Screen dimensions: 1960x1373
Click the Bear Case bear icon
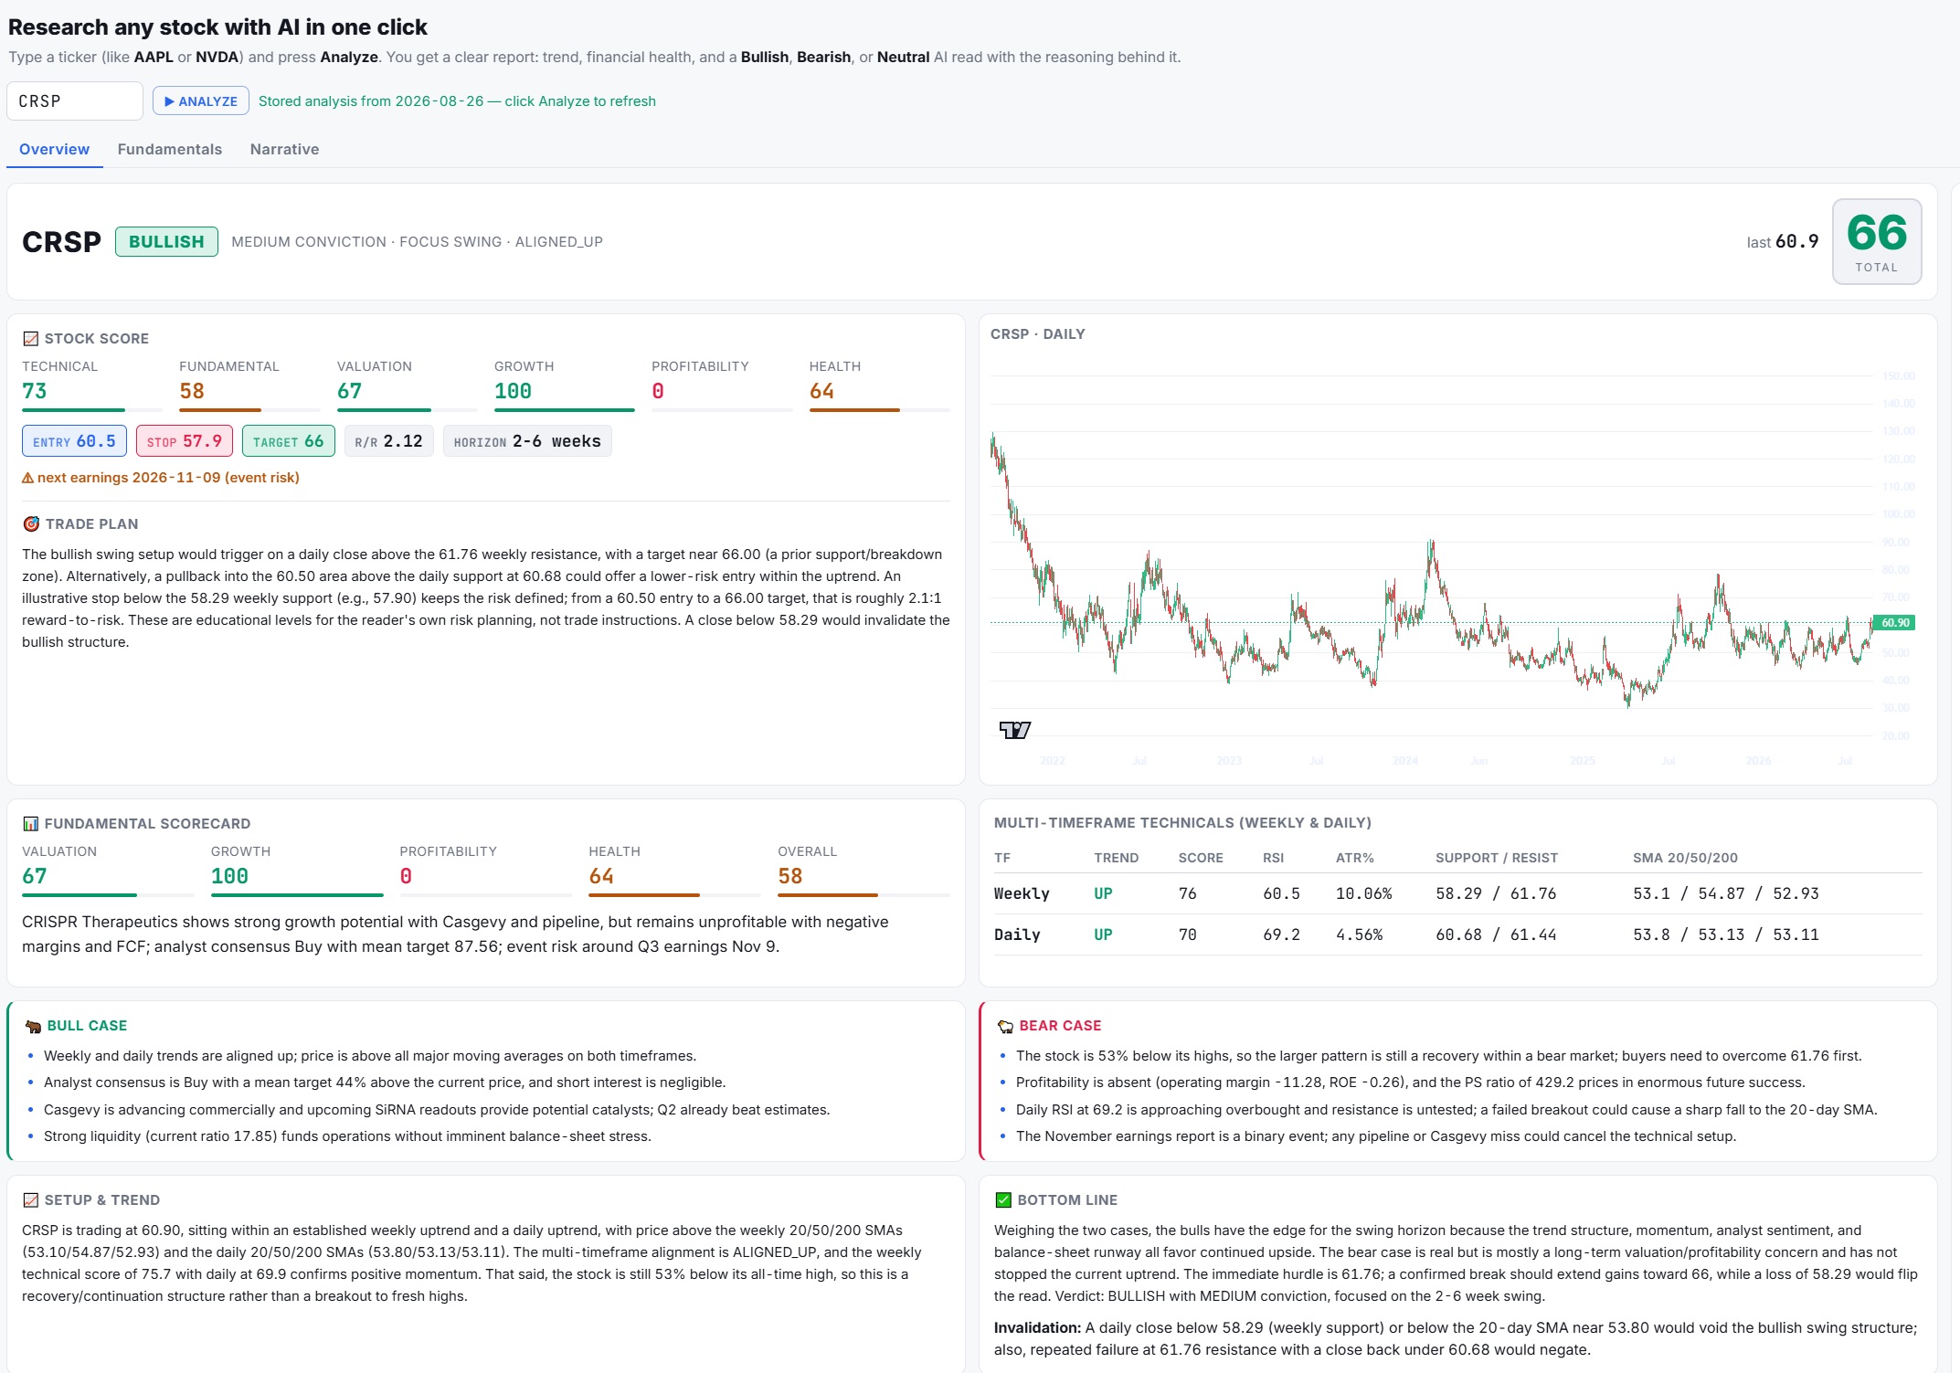(1005, 1026)
